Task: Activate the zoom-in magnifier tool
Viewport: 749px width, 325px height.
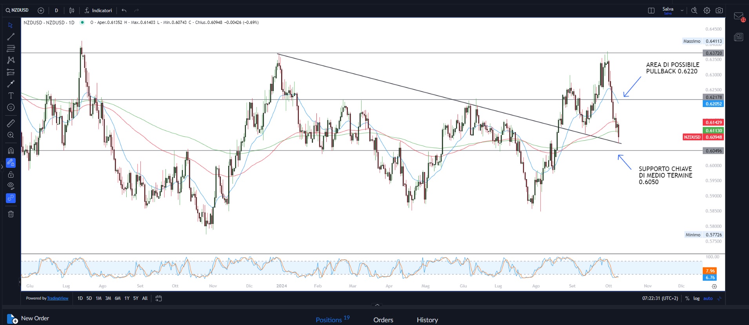Action: 11,135
